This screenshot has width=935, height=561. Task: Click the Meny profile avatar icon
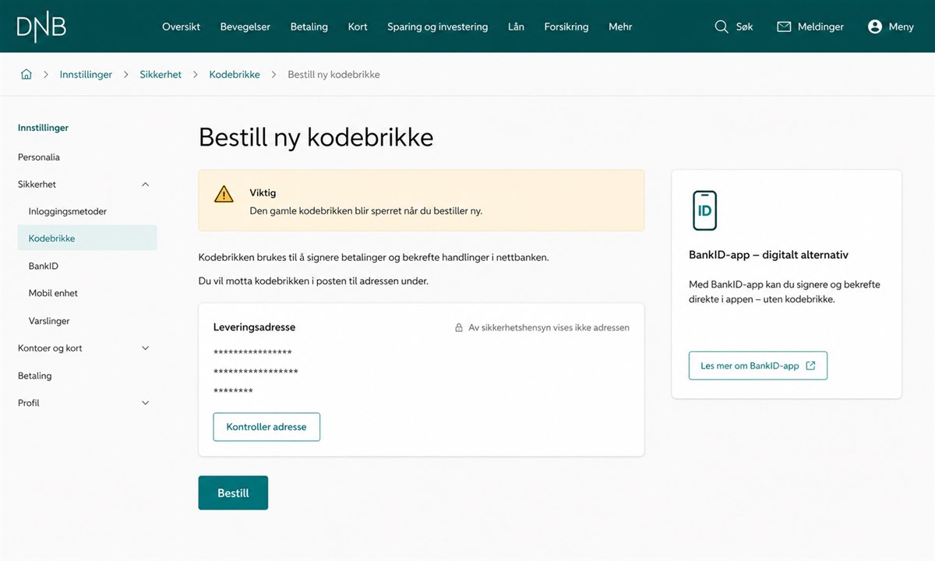(x=874, y=26)
